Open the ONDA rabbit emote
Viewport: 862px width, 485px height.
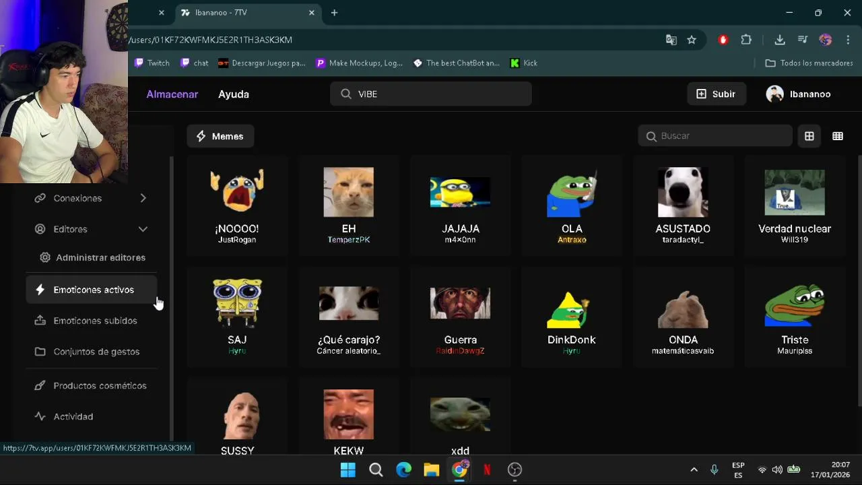click(683, 317)
